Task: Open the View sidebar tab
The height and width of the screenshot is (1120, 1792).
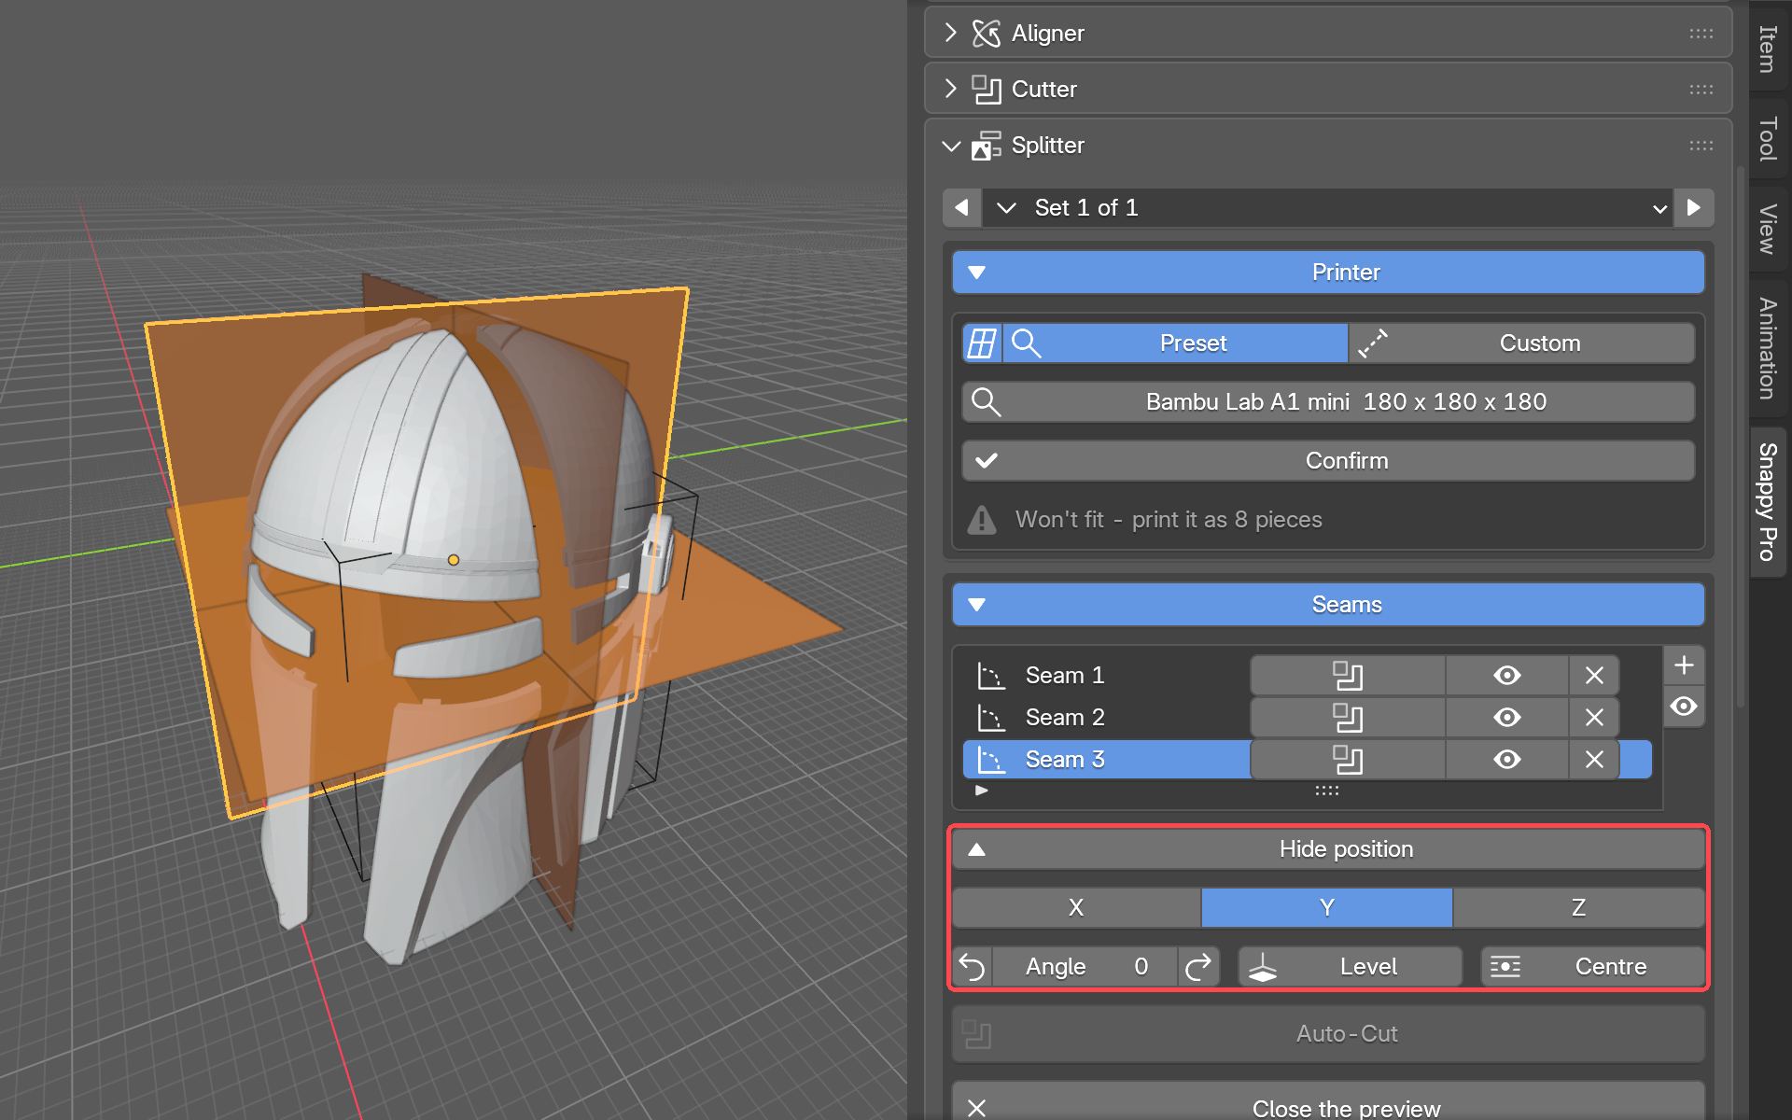Action: (1768, 229)
